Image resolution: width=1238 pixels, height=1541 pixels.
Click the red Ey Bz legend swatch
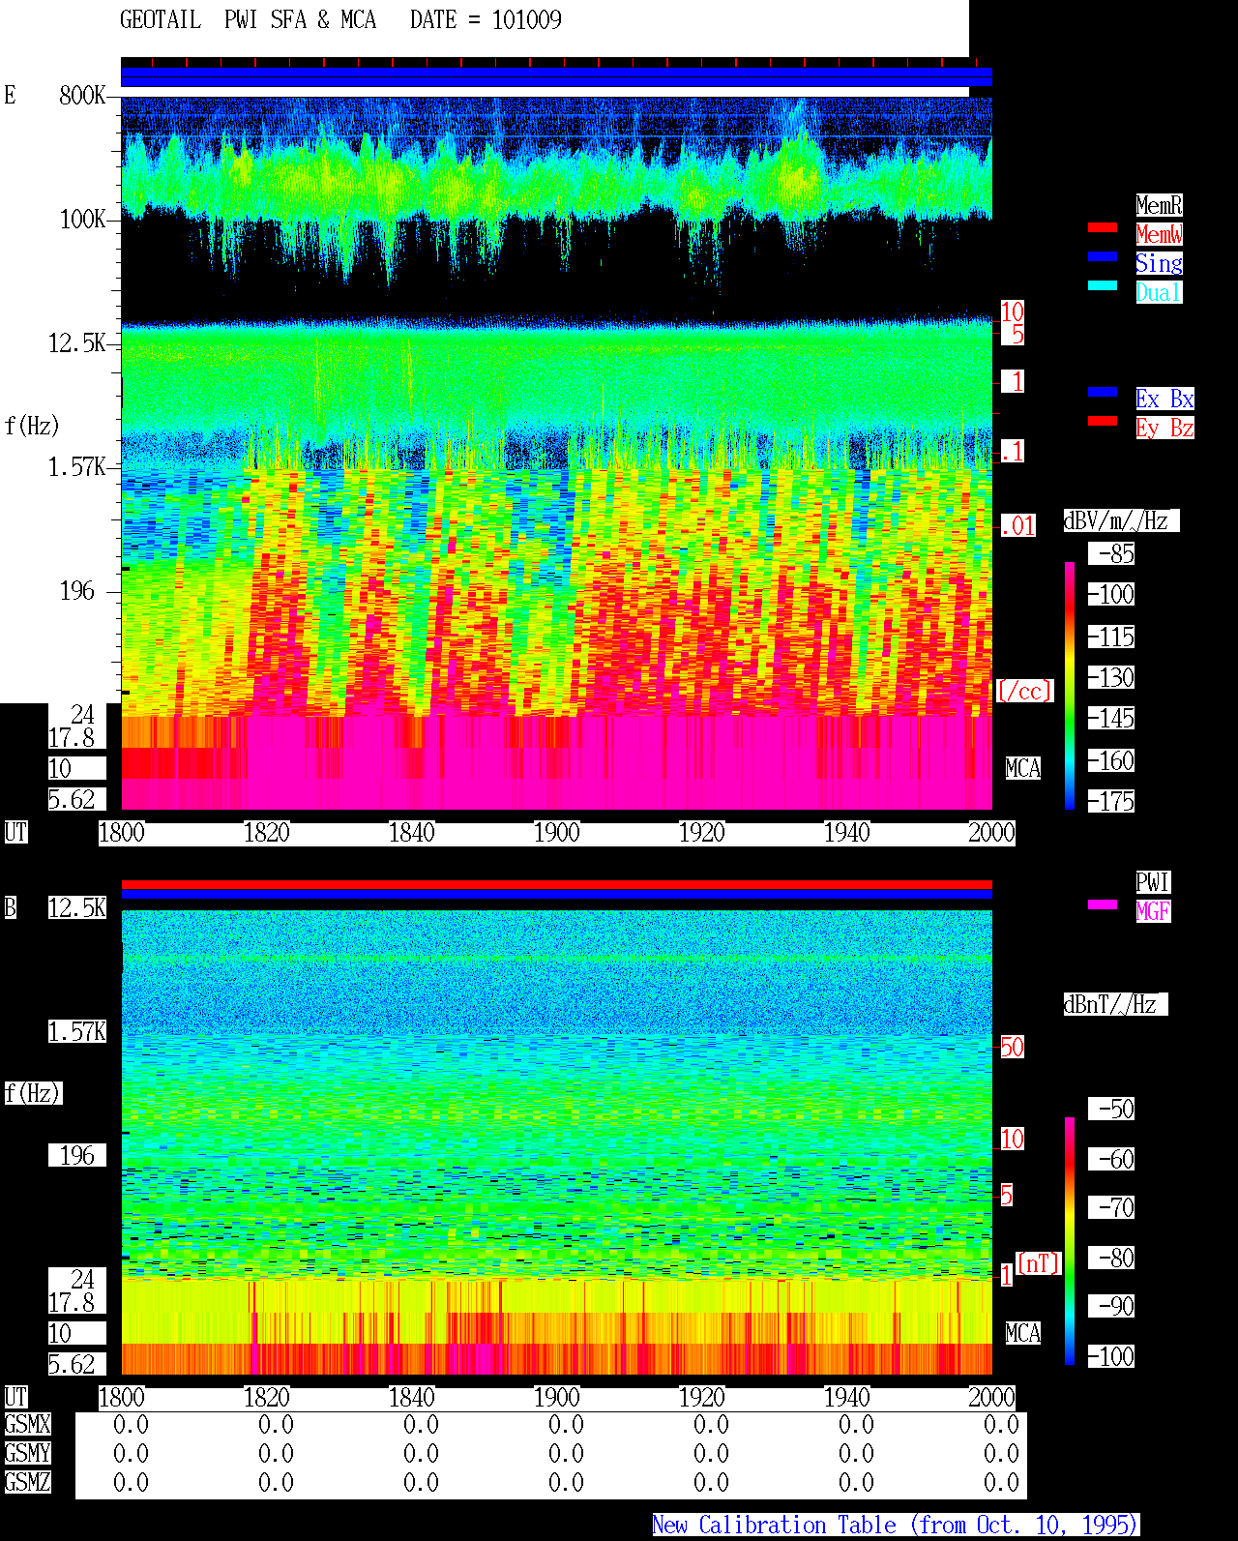[x=1103, y=421]
